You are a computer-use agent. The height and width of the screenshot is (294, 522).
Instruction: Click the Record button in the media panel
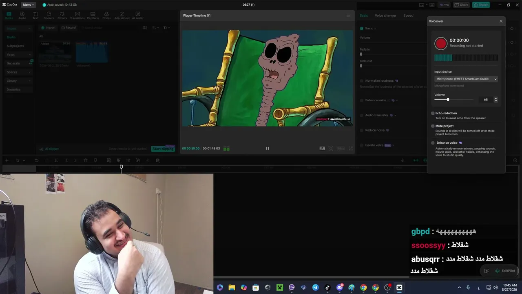pos(69,28)
